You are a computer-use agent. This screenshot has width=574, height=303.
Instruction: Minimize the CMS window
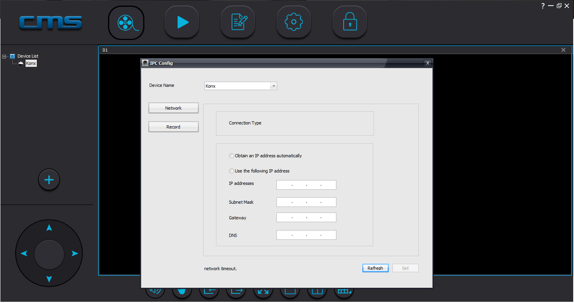(x=551, y=6)
